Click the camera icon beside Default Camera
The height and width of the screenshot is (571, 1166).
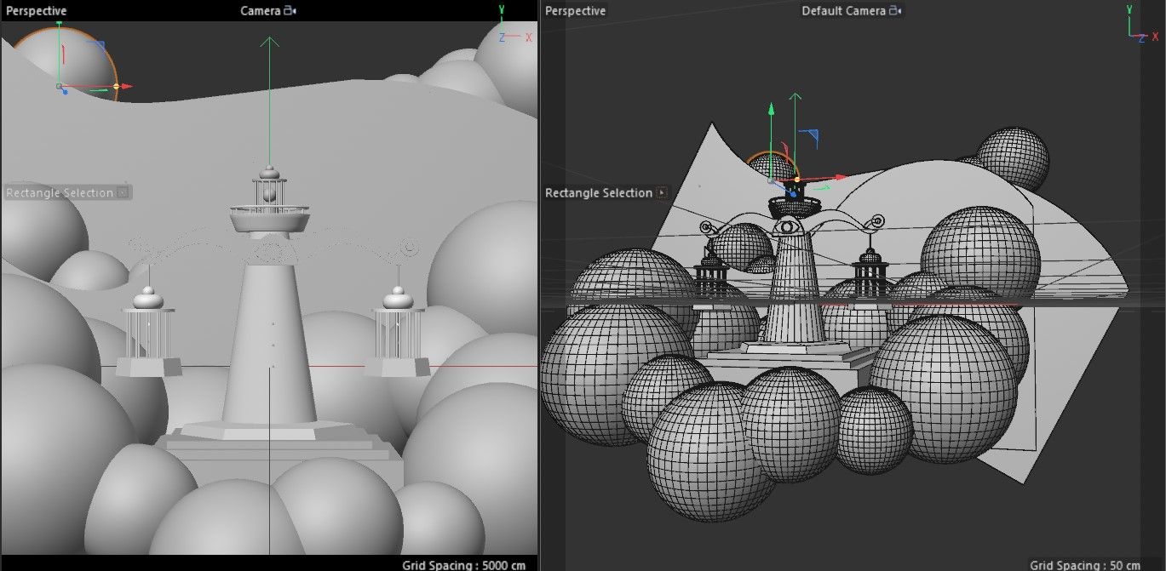(896, 11)
